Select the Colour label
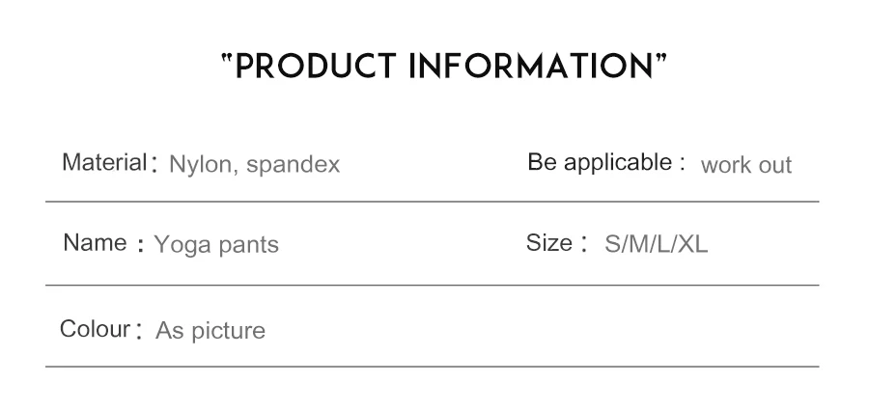Viewport: 869px width, 411px height. click(x=95, y=329)
